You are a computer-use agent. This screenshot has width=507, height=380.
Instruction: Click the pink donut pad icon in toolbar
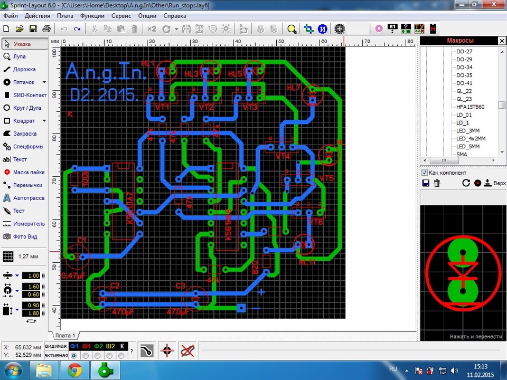coord(379,28)
